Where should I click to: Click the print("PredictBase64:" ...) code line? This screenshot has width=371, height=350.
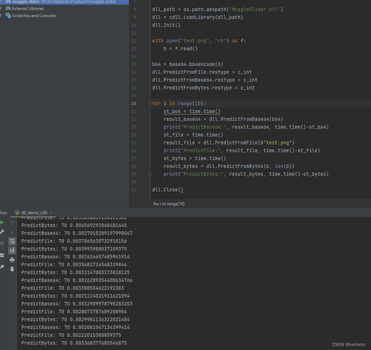[246, 127]
